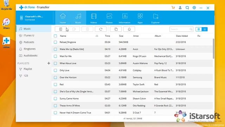Sort by the Size column header

pos(121,36)
